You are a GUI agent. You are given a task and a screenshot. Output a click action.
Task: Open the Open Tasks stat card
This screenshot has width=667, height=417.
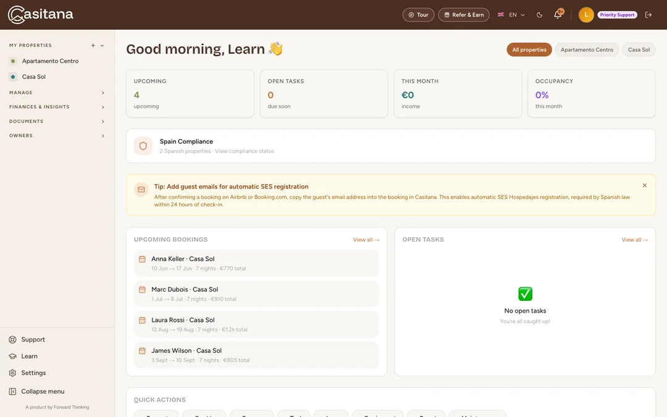[324, 94]
